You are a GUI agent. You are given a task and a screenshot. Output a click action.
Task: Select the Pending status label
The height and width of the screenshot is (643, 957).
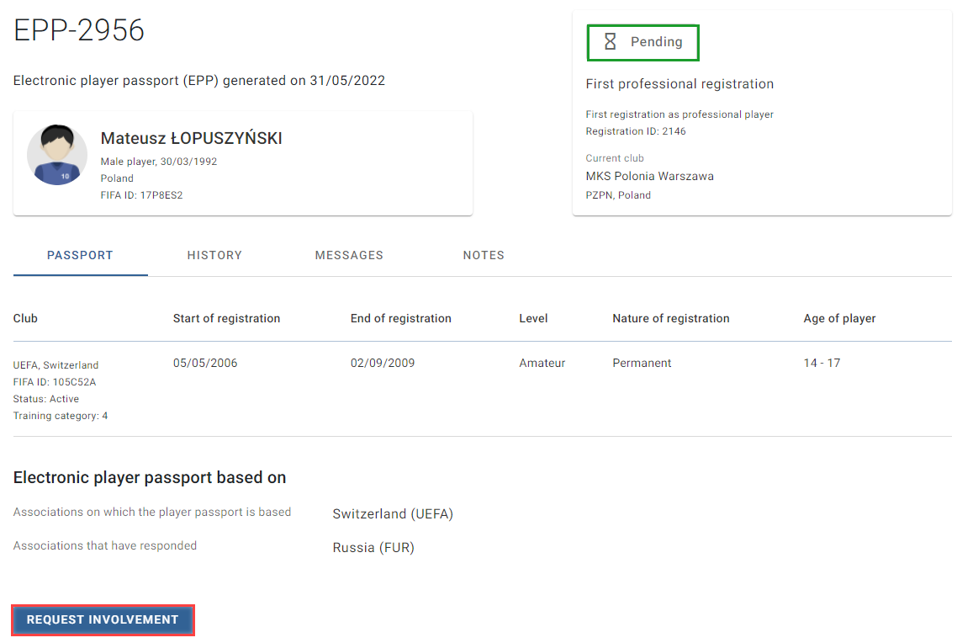coord(656,41)
